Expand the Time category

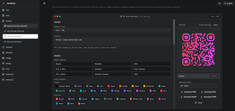(x=20, y=69)
